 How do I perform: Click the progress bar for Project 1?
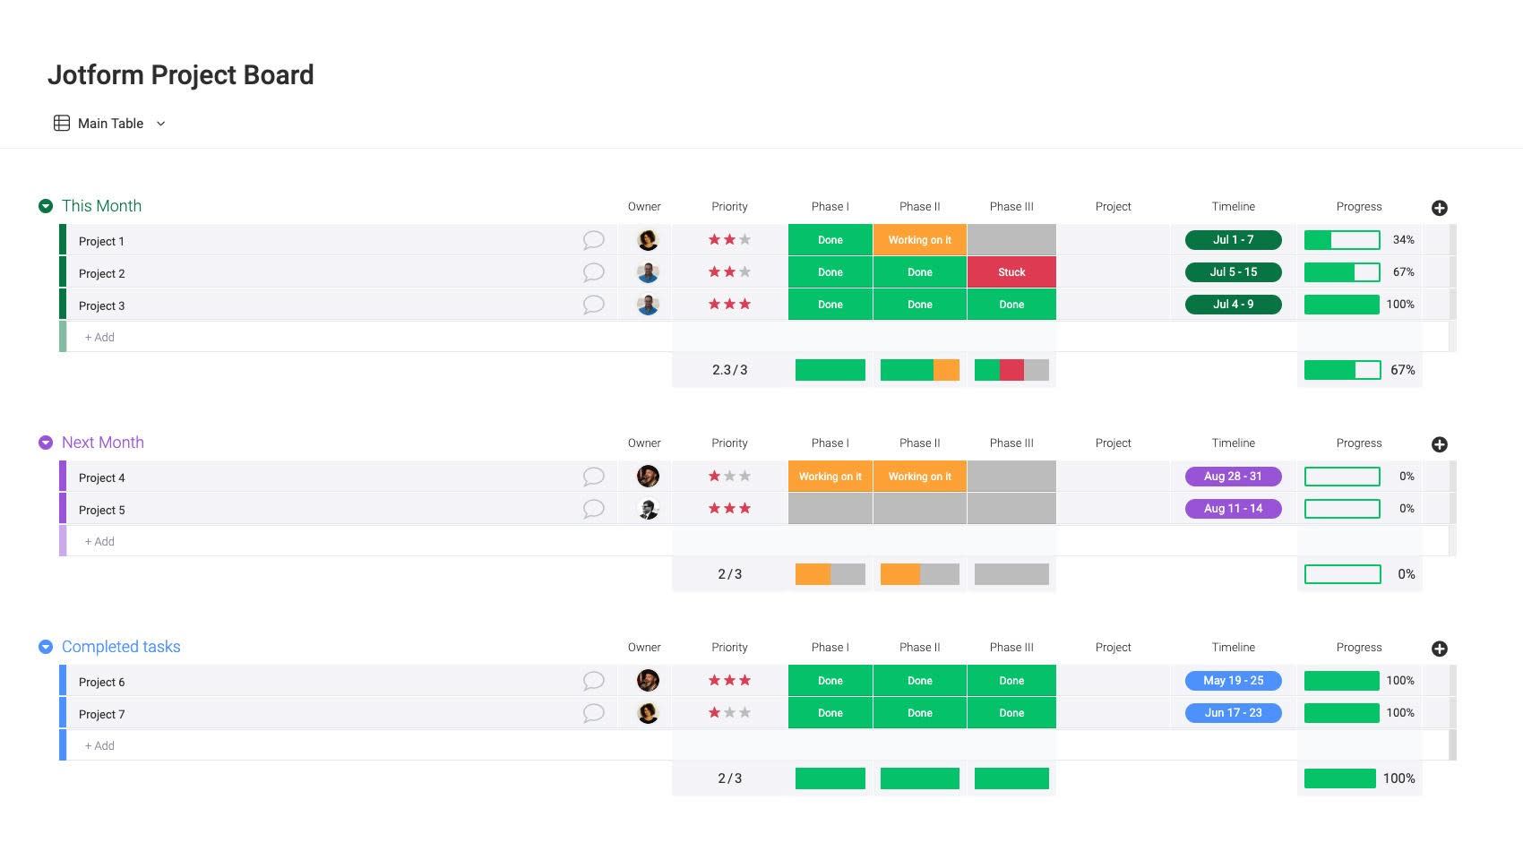coord(1341,239)
